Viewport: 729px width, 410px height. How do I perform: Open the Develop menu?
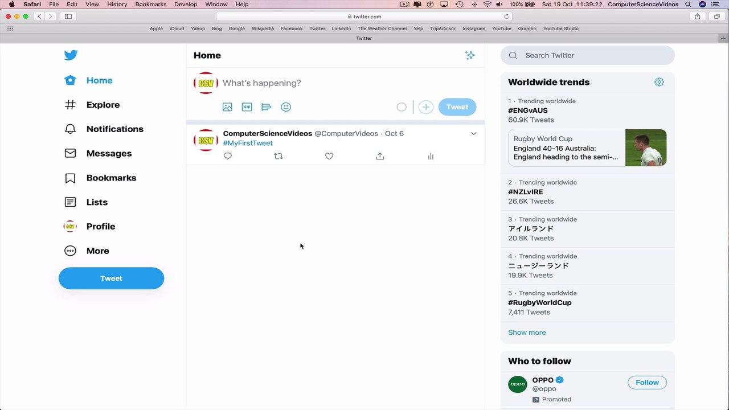coord(186,4)
